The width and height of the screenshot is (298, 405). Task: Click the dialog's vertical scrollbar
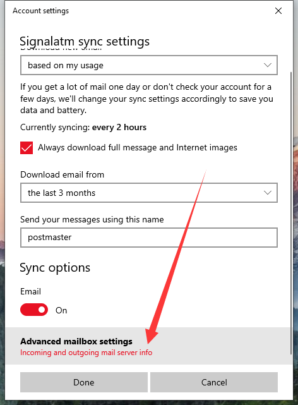[x=291, y=213]
